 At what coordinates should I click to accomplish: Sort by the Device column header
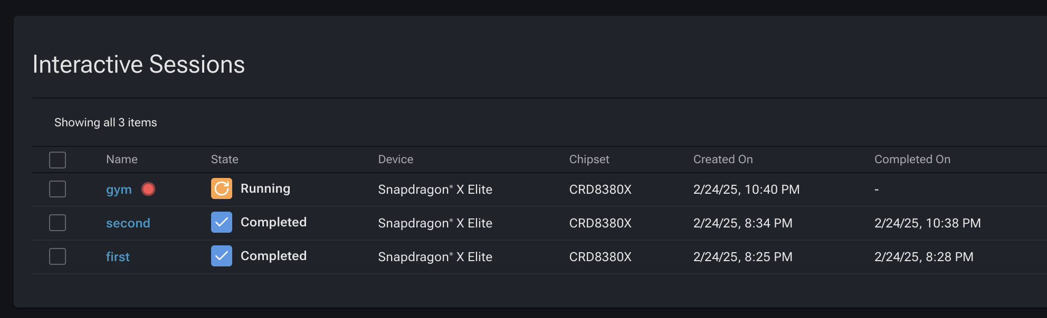pyautogui.click(x=396, y=159)
